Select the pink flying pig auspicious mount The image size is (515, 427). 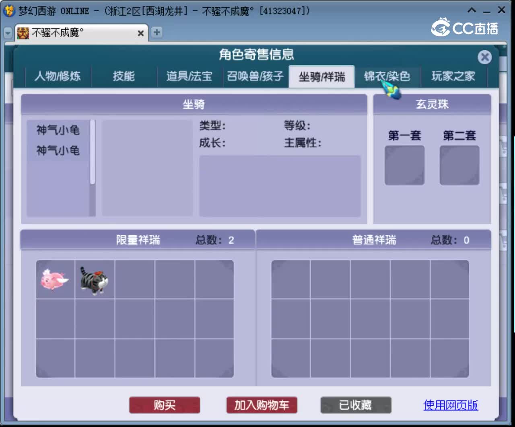click(55, 279)
